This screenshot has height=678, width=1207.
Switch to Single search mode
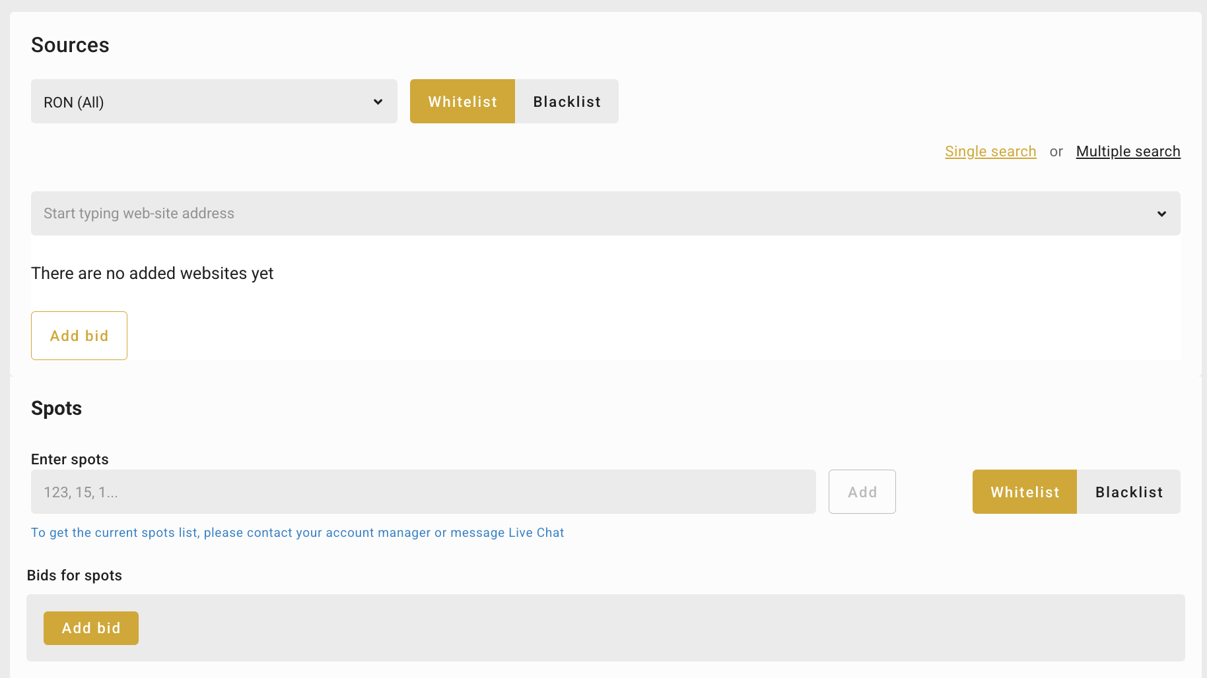tap(990, 152)
